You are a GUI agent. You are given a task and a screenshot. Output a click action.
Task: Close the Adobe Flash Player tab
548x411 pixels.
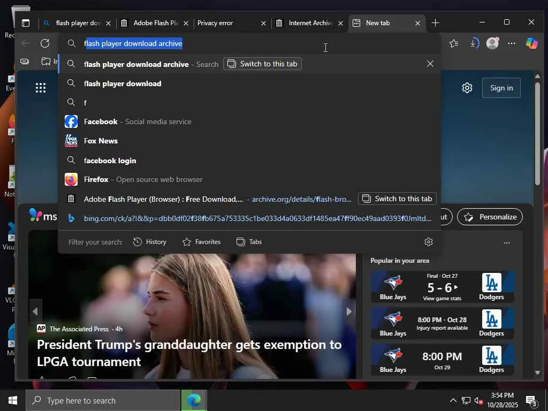pyautogui.click(x=186, y=24)
